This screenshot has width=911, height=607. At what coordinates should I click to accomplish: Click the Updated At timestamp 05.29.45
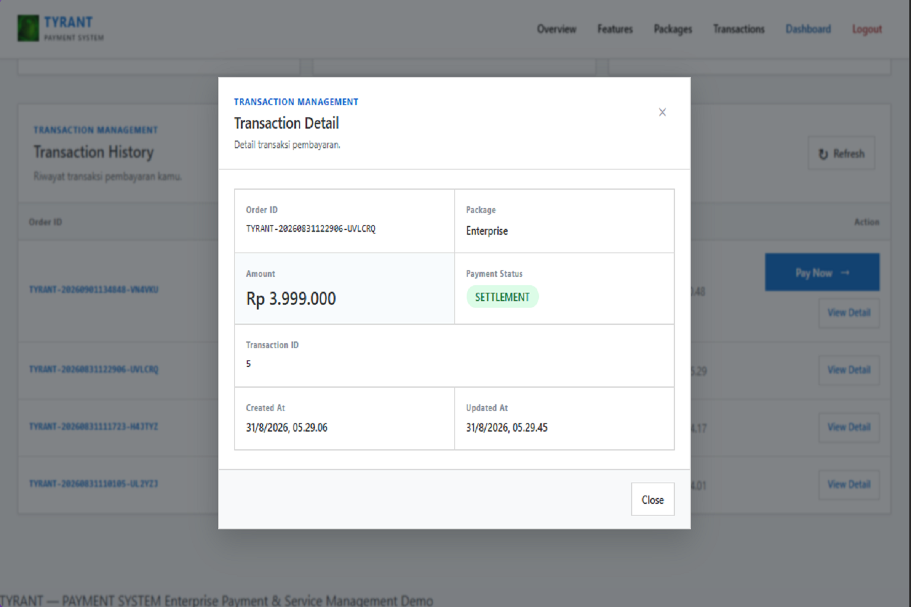(x=507, y=427)
